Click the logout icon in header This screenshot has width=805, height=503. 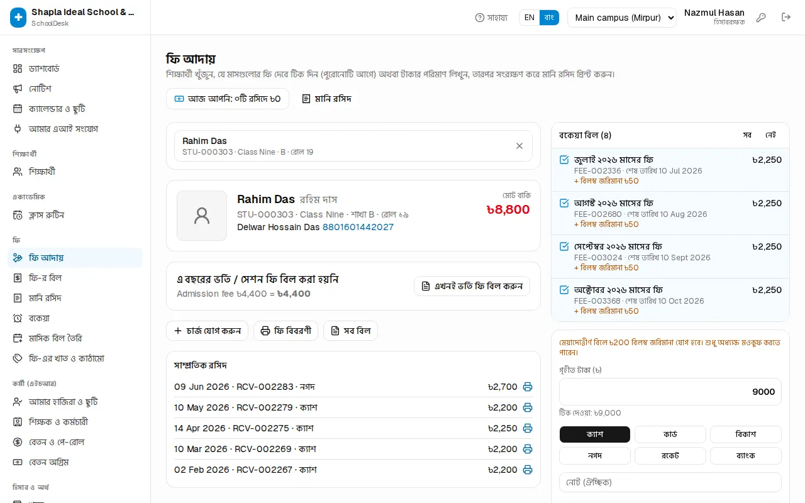(x=786, y=18)
